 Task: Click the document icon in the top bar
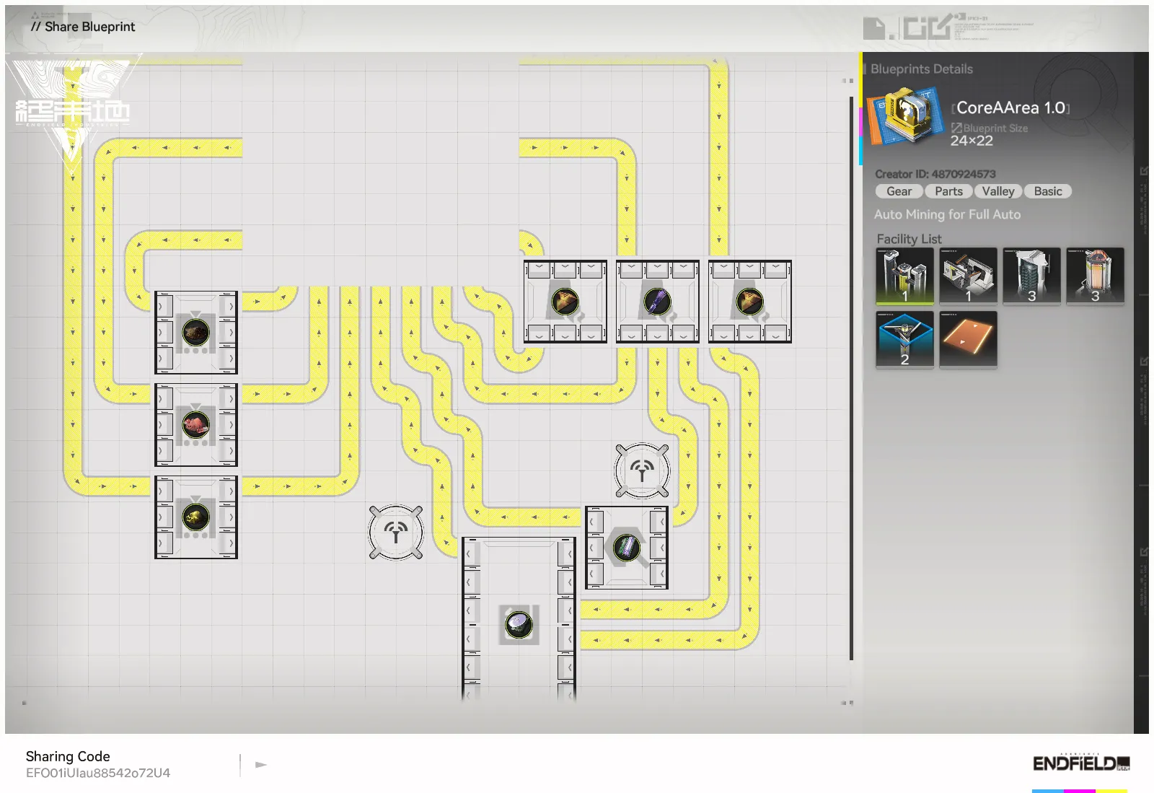[874, 29]
